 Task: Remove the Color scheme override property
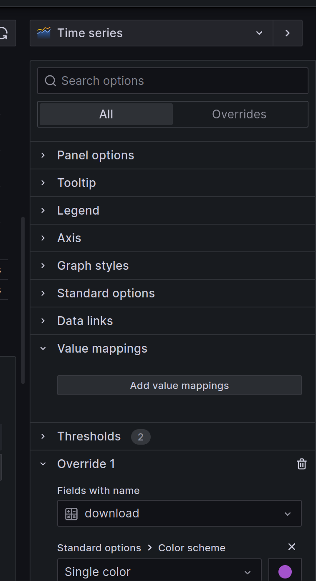(292, 547)
